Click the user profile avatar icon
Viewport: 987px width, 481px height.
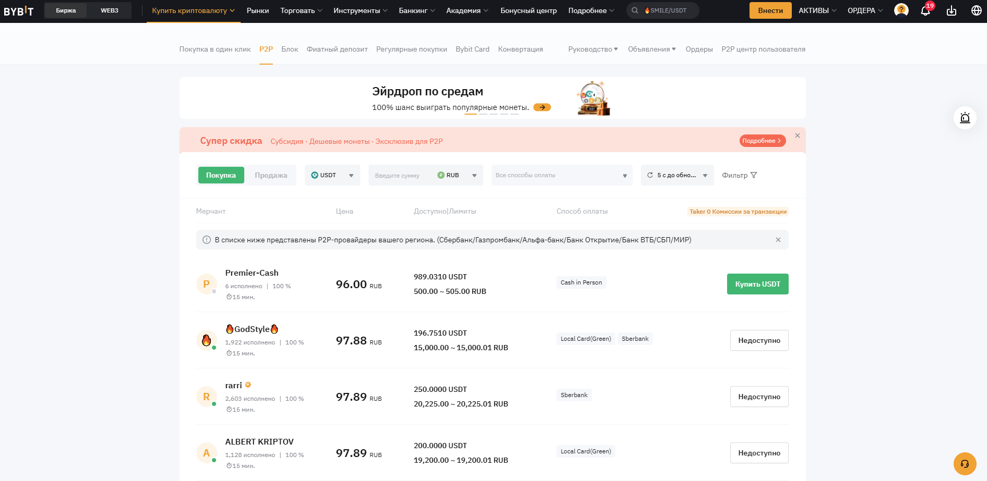coord(901,10)
